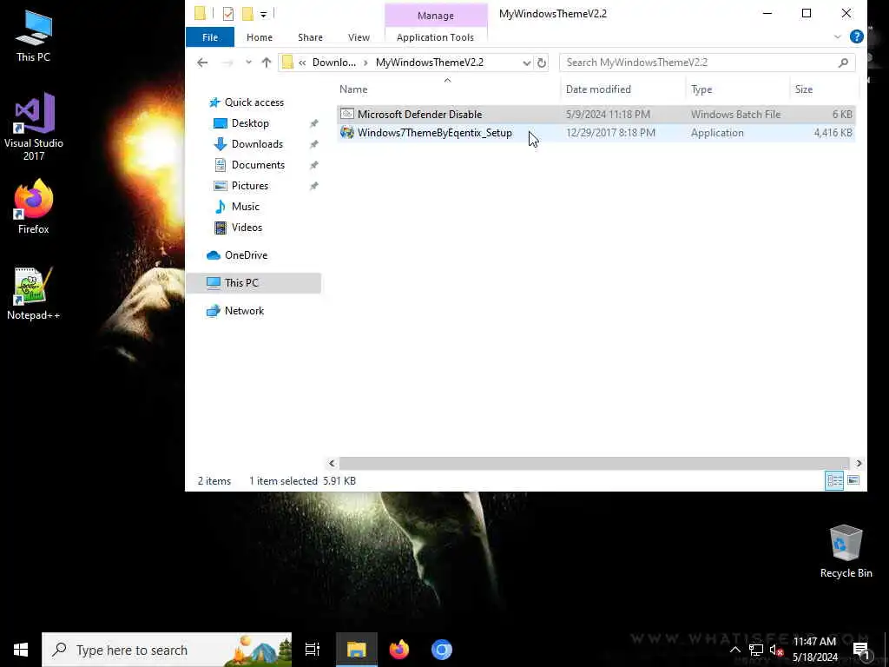Viewport: 889px width, 667px height.
Task: Open OneDrive in the navigation pane
Action: [246, 255]
